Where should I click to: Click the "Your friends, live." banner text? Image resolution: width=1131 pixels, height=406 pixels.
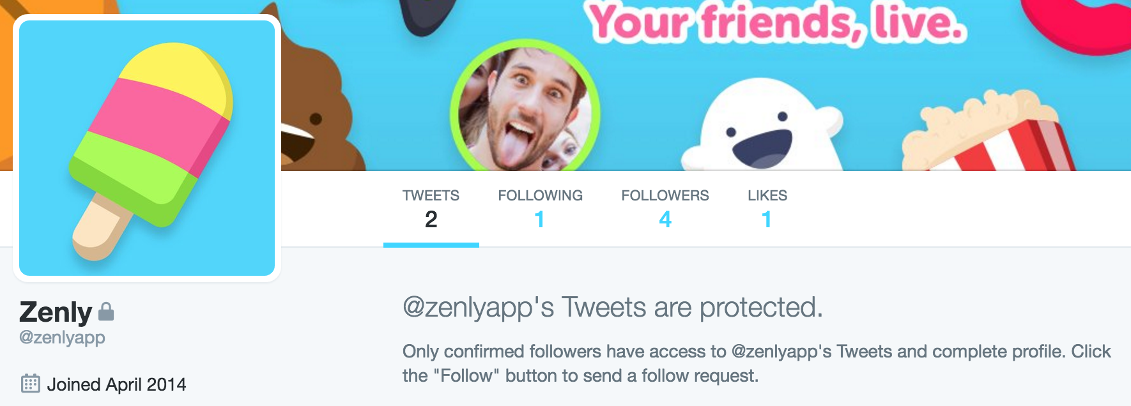[x=776, y=22]
